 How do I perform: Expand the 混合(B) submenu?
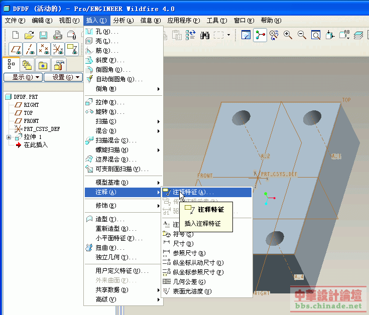coord(124,131)
